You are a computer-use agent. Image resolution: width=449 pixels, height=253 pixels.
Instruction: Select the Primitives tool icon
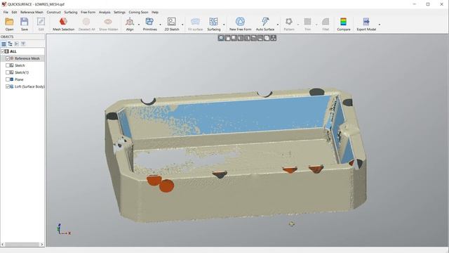coord(149,22)
